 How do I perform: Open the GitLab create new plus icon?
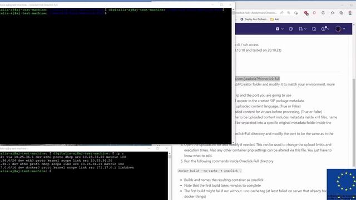pos(278,29)
